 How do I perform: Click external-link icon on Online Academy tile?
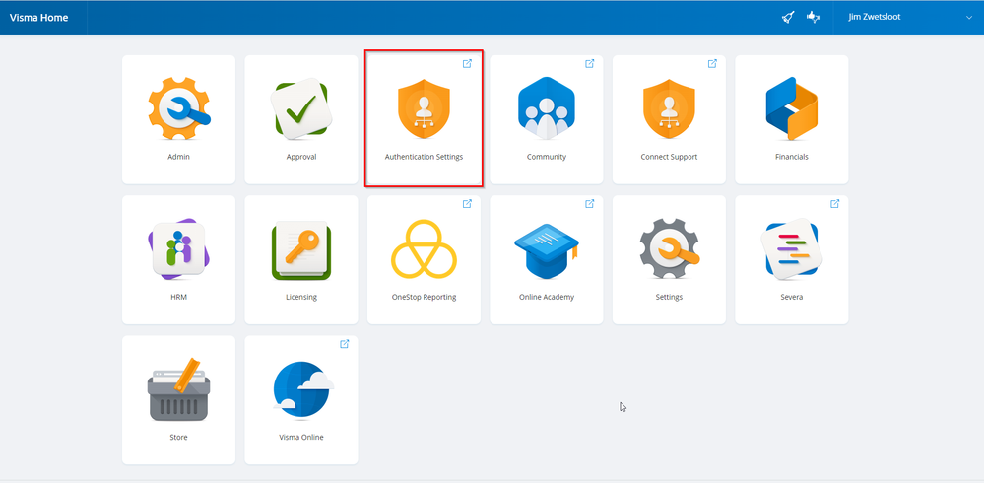click(590, 203)
